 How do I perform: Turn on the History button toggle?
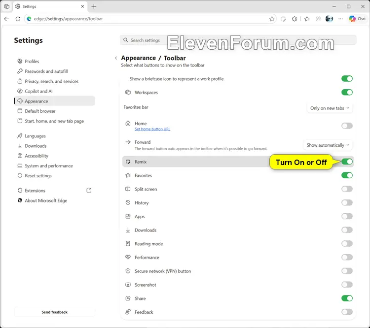click(347, 202)
